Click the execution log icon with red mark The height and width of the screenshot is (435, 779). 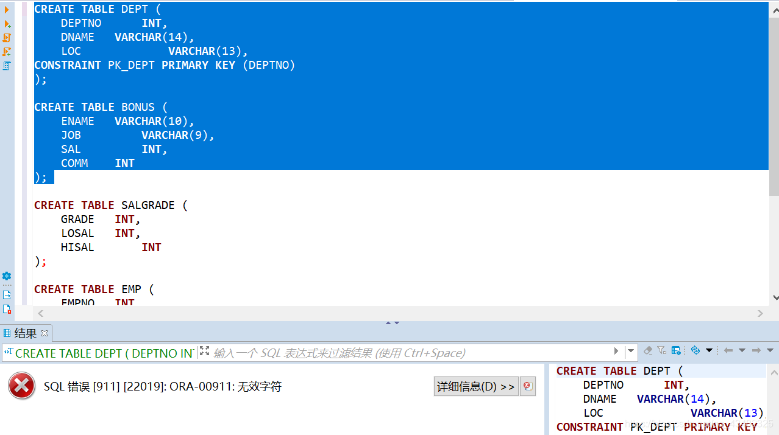tap(7, 309)
